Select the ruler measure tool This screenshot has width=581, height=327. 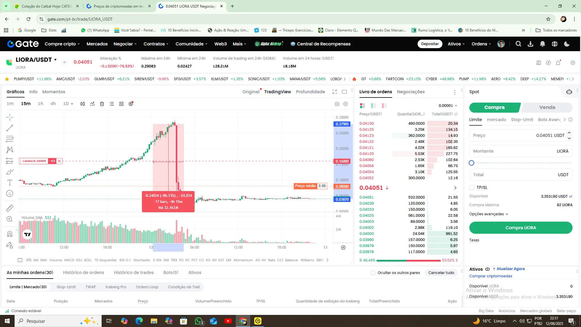[x=10, y=208]
